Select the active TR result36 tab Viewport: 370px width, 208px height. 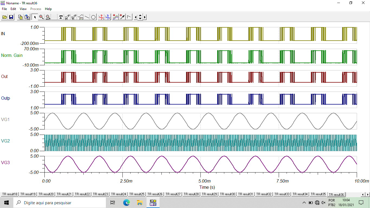click(x=336, y=194)
